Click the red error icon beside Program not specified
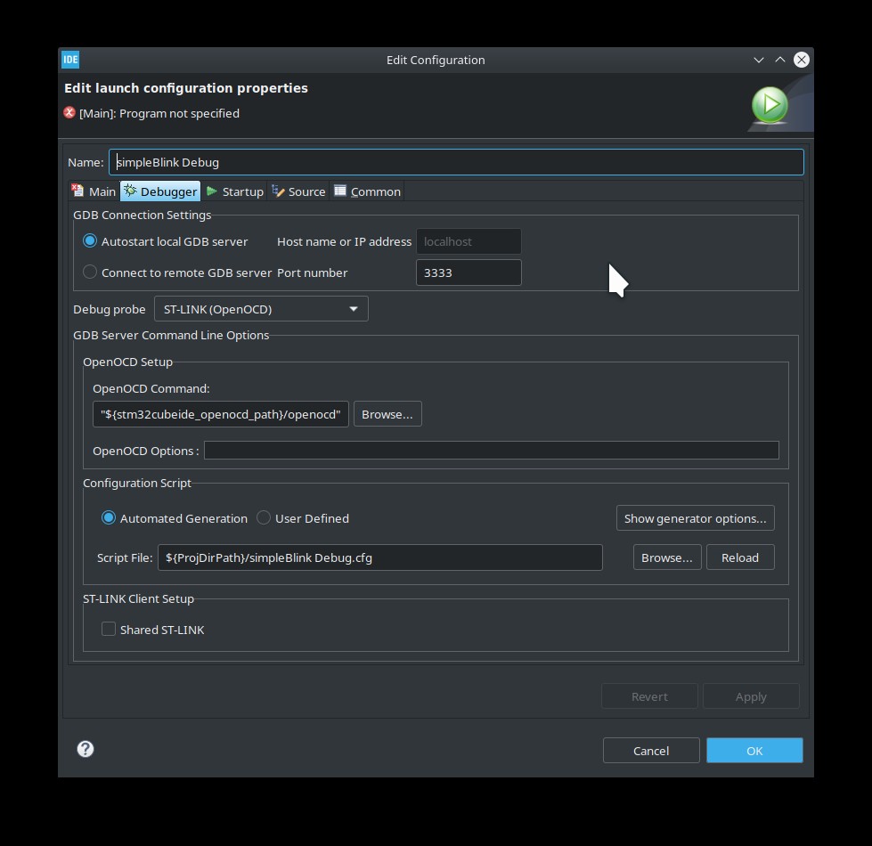The image size is (872, 846). [69, 113]
